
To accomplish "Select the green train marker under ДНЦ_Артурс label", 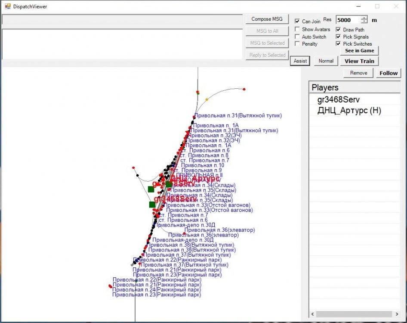I will 169,184.
